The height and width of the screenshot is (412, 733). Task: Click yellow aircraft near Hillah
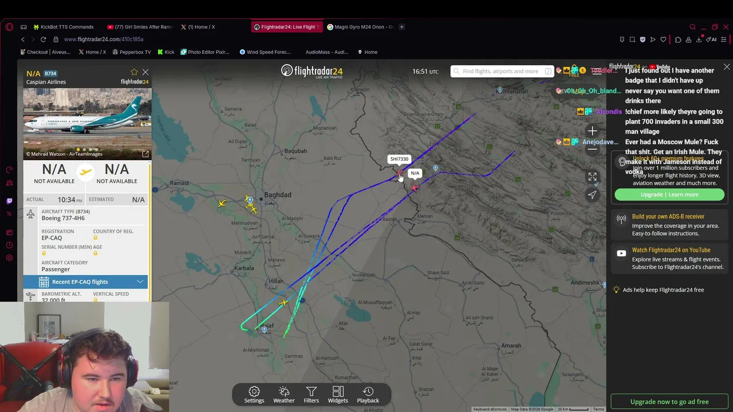point(283,303)
